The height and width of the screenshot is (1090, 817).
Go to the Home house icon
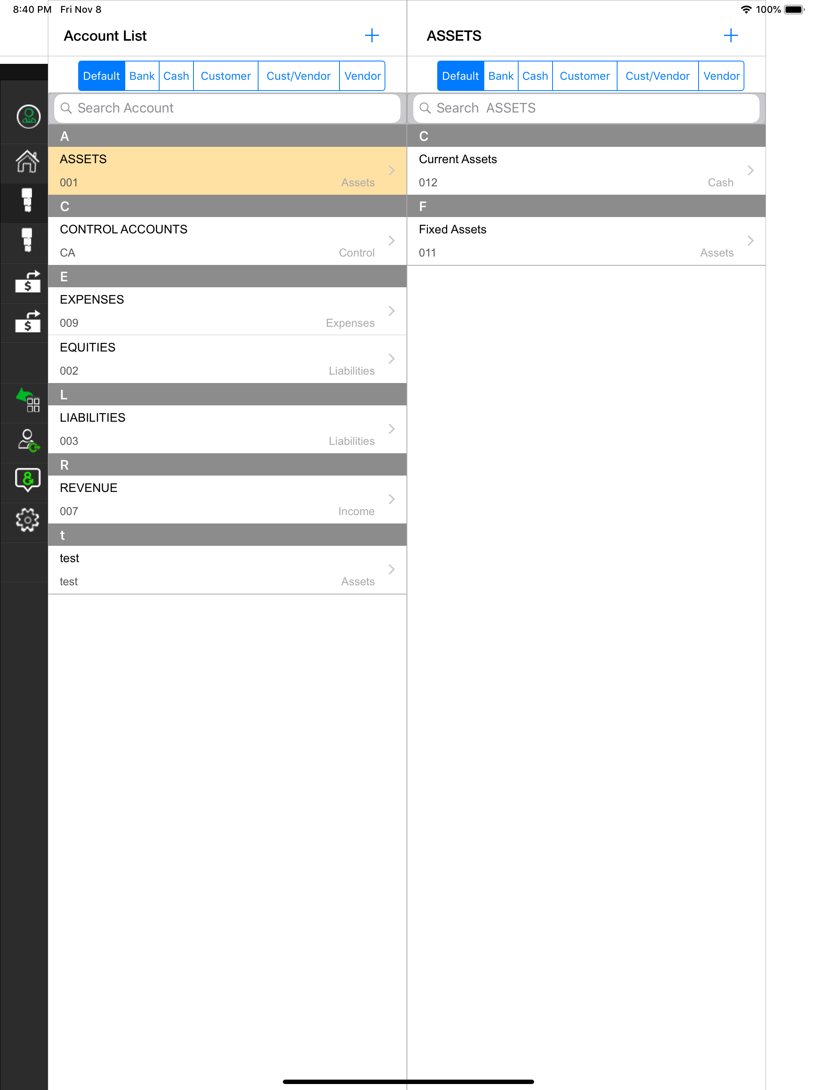28,162
